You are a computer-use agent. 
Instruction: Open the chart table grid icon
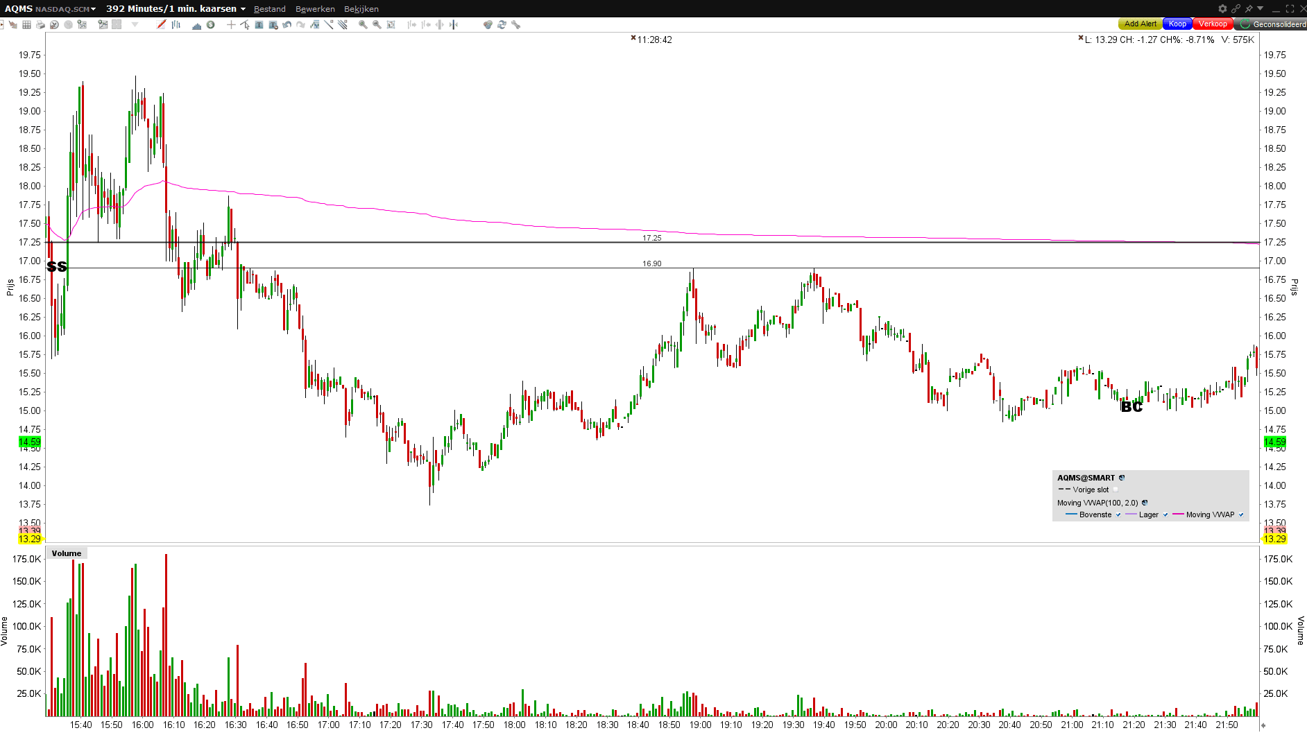coord(26,25)
